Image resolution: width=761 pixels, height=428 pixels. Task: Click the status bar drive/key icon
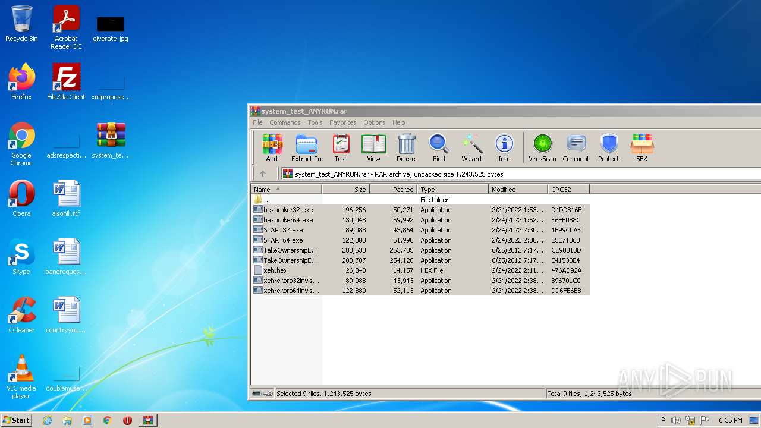tap(262, 394)
